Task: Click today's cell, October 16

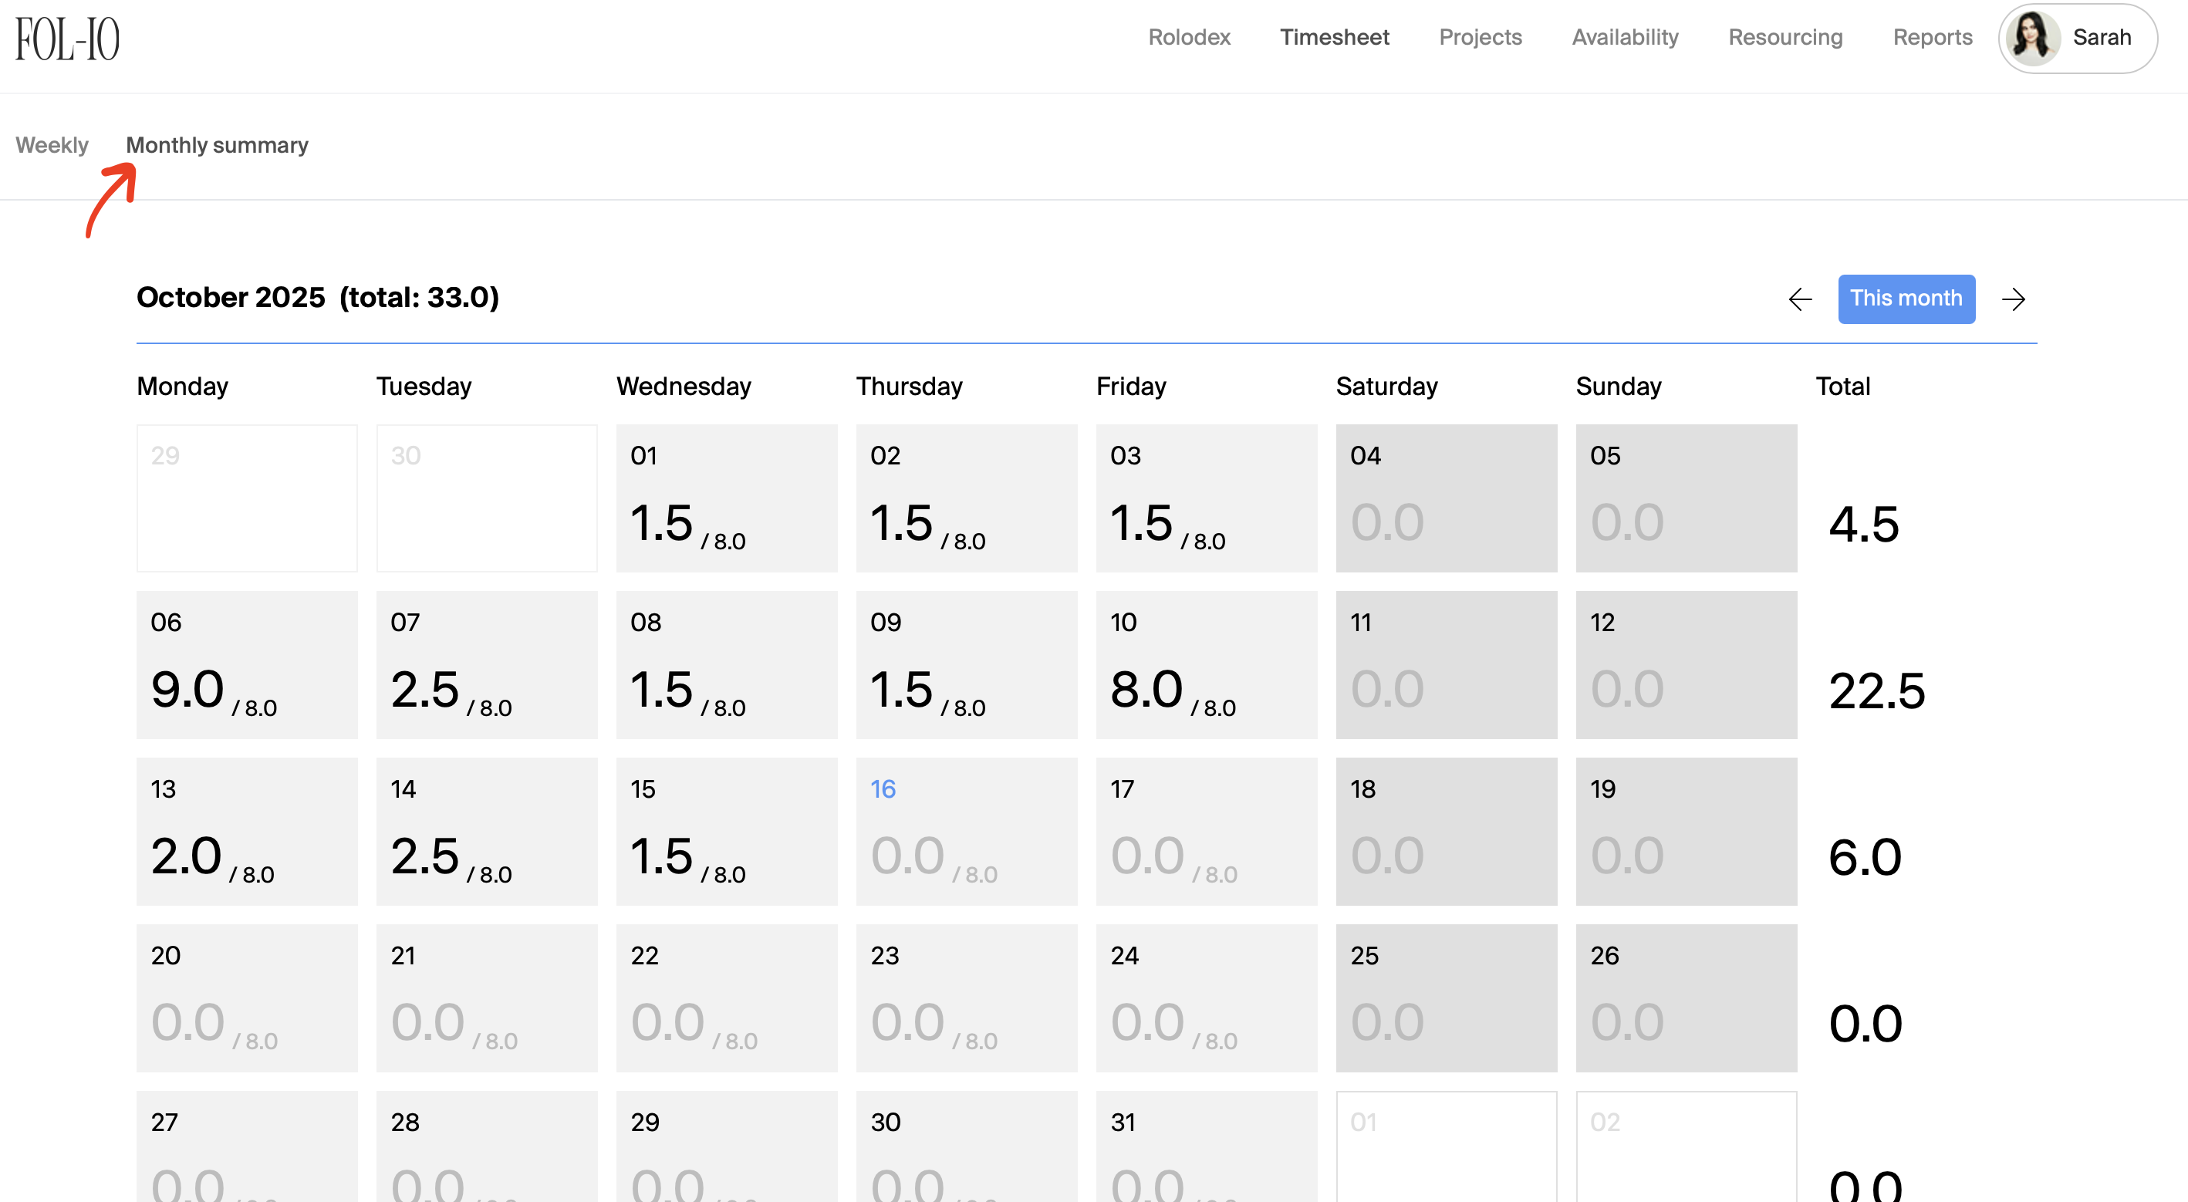Action: [x=967, y=832]
